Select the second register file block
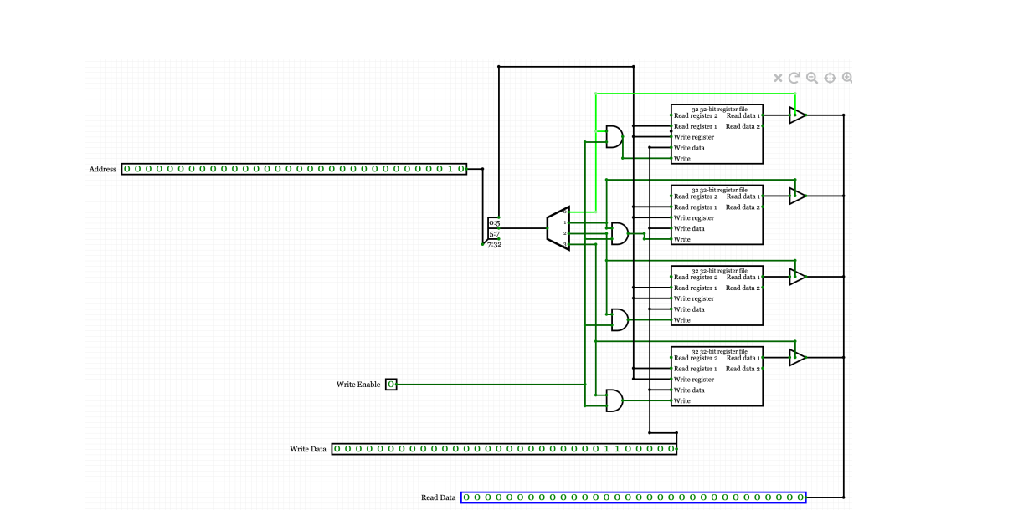1013x510 pixels. 716,215
